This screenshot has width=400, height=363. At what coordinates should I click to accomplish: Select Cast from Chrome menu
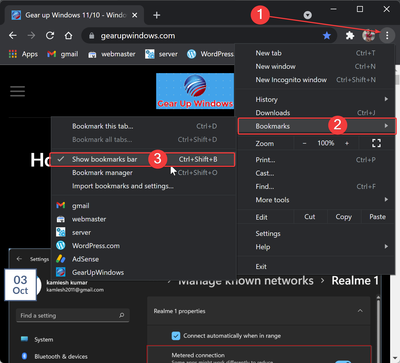pyautogui.click(x=316, y=173)
